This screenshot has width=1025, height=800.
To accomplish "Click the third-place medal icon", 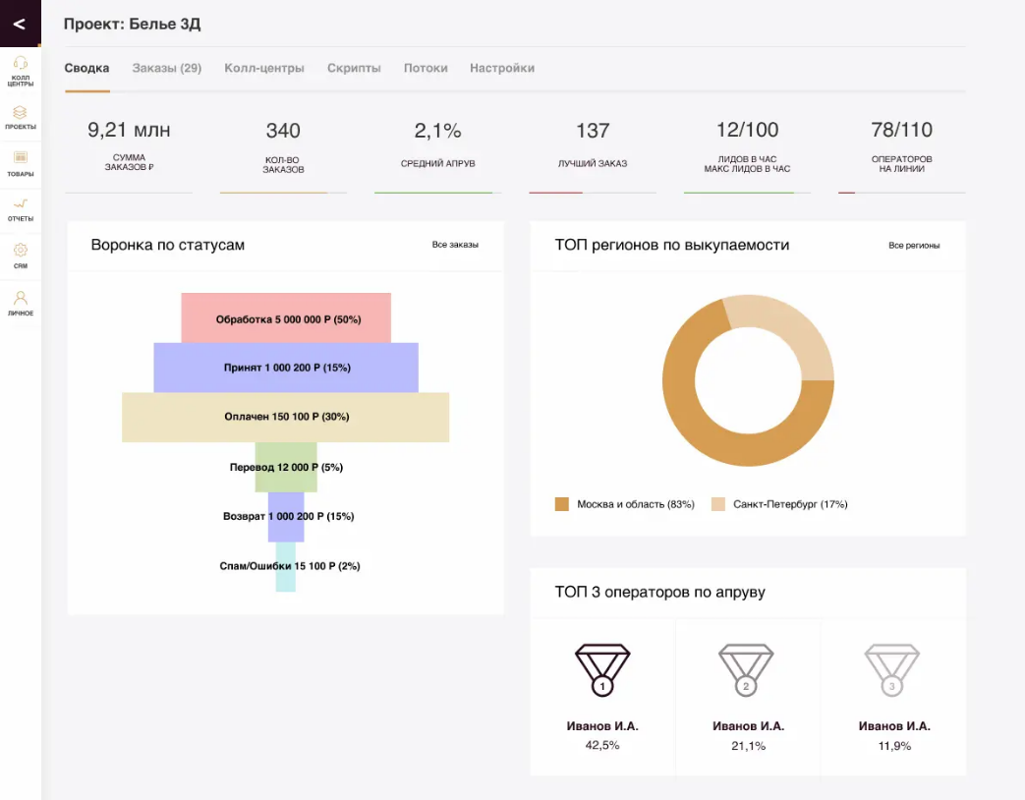I will 891,670.
